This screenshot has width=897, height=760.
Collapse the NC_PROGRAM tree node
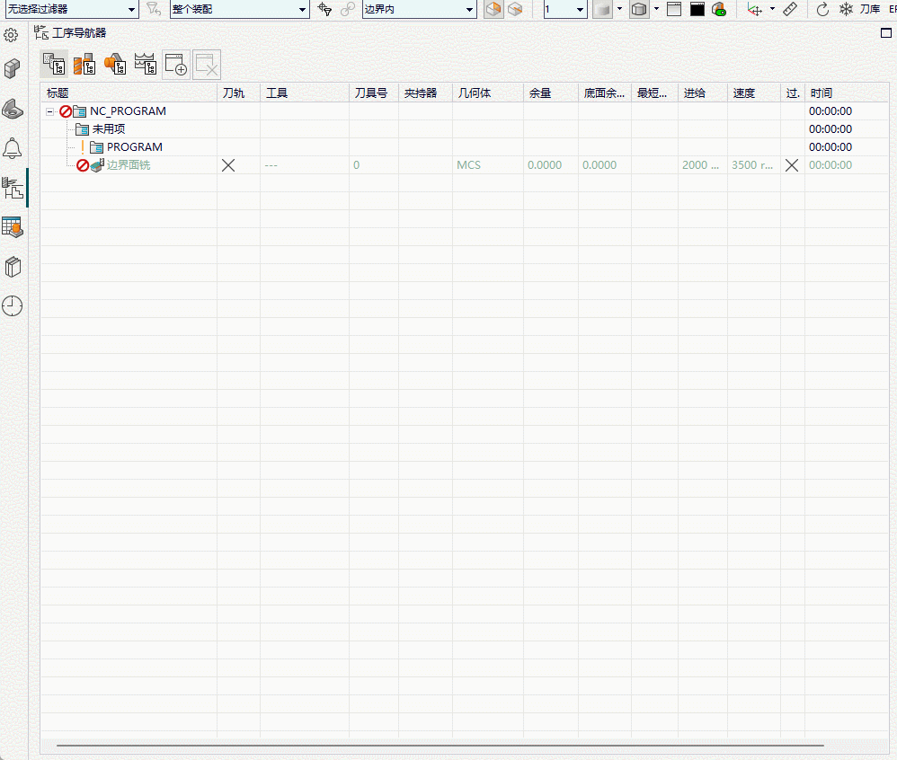50,111
